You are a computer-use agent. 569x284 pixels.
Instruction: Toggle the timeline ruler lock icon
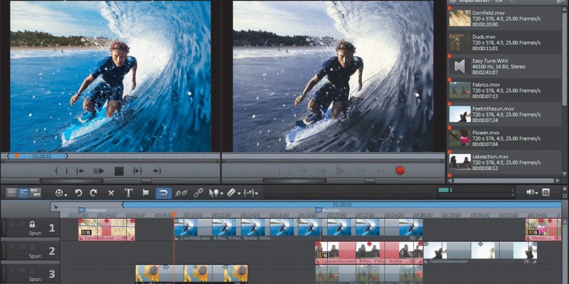55,207
